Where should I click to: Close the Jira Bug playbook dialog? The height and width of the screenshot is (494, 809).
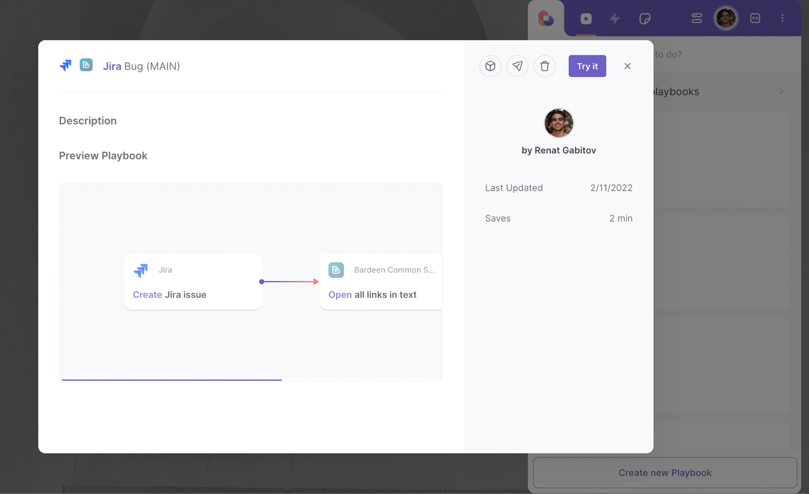(627, 66)
